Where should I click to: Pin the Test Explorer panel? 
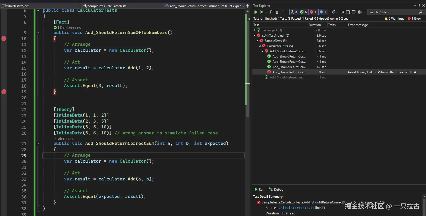pos(419,5)
